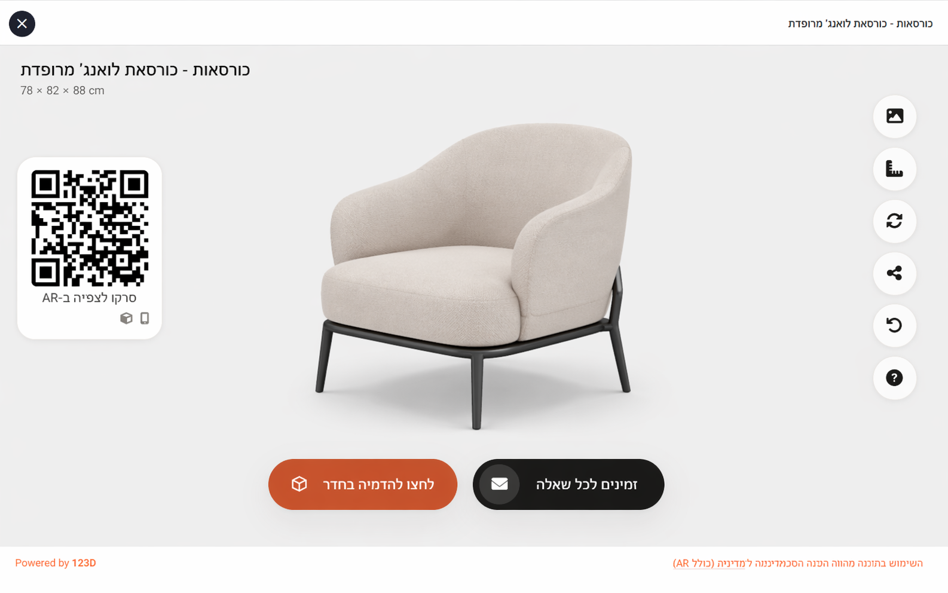Image resolution: width=948 pixels, height=593 pixels.
Task: Click the envelope icon in black button
Action: [500, 484]
